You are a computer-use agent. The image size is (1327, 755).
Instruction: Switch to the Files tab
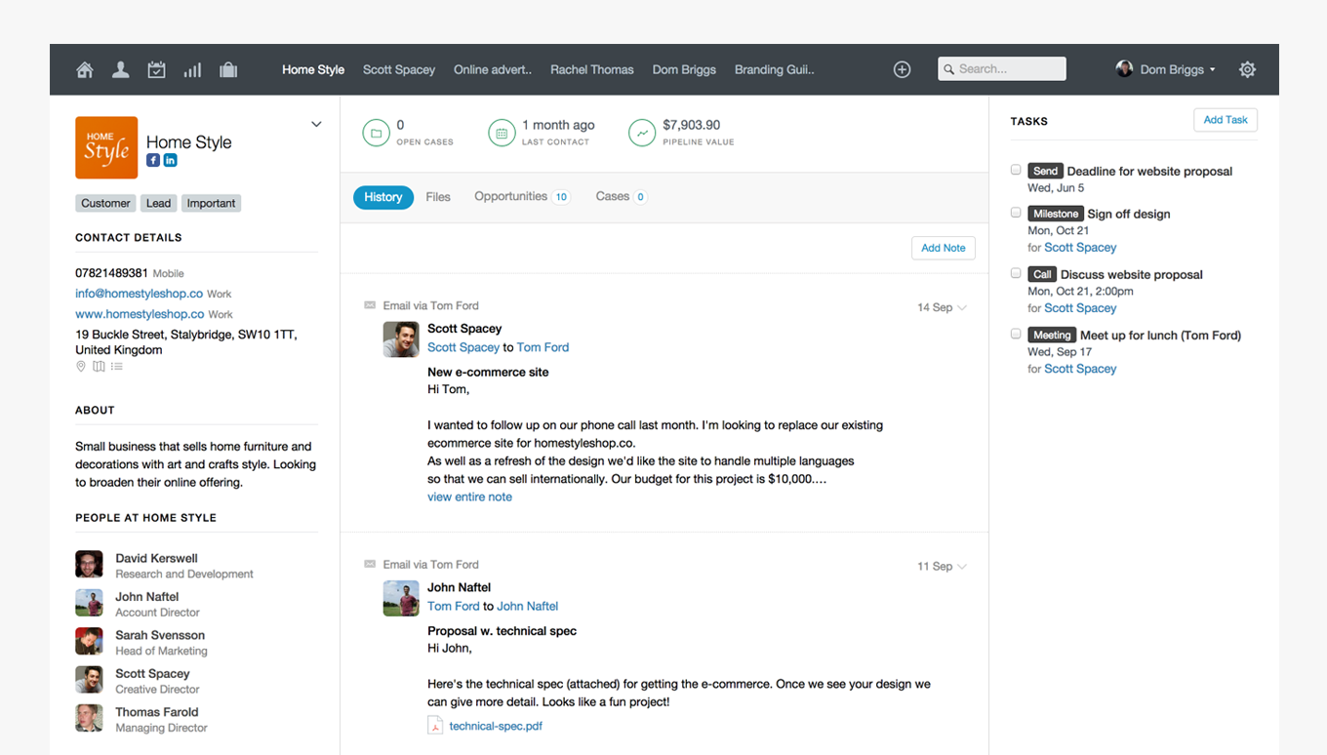pyautogui.click(x=438, y=197)
